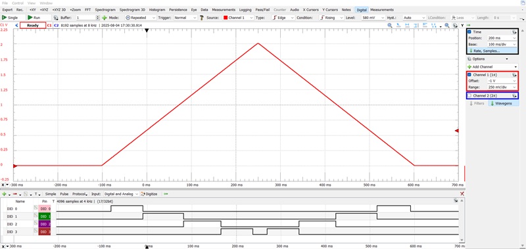This screenshot has width=526, height=249.
Task: Open the Hyst. dropdown showing Auto
Action: pos(414,18)
